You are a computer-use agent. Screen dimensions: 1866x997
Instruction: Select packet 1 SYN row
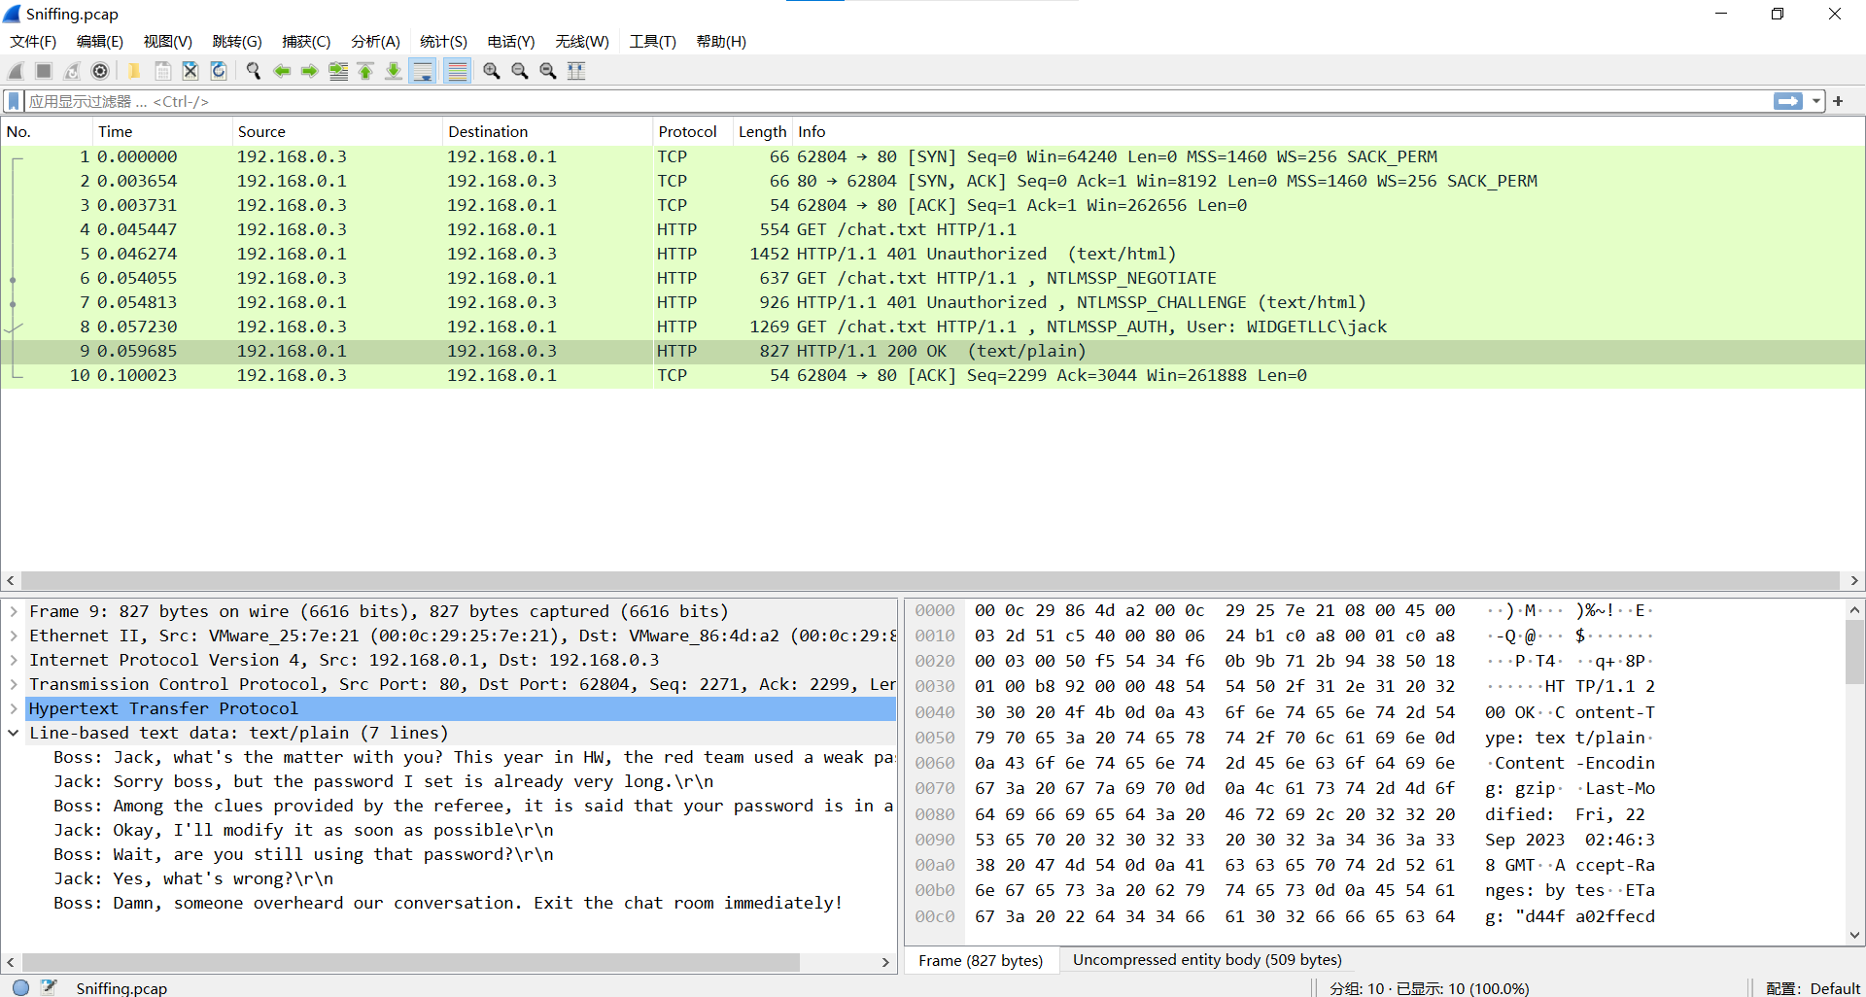pos(933,156)
